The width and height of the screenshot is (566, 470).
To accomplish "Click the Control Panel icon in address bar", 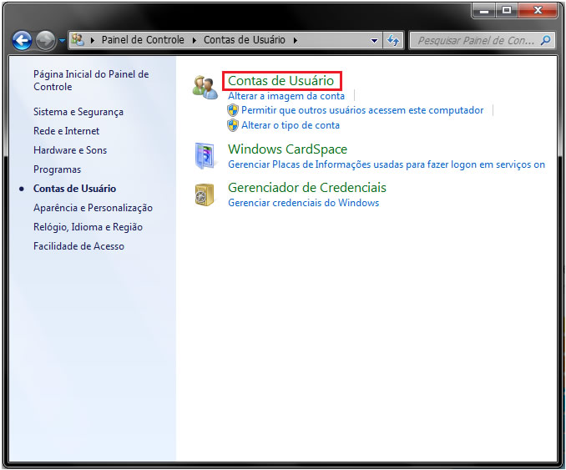I will (x=78, y=40).
